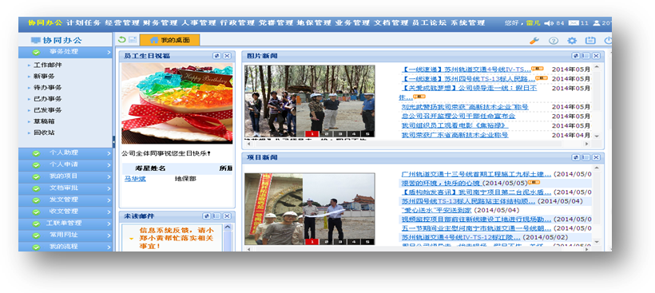Open news link 我司组织员工观看电影《焦裕禄》

point(455,125)
